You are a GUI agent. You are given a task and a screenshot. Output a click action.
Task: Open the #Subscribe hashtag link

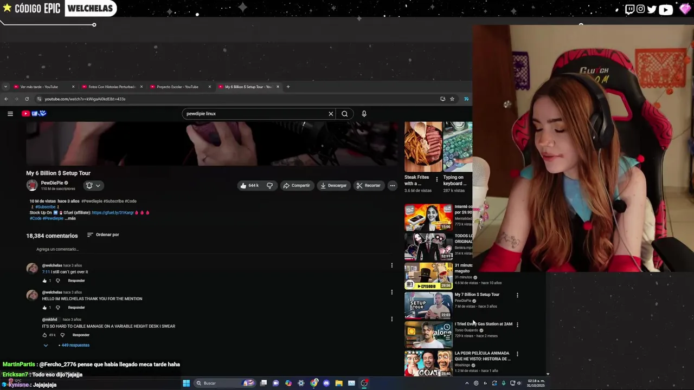pyautogui.click(x=46, y=207)
